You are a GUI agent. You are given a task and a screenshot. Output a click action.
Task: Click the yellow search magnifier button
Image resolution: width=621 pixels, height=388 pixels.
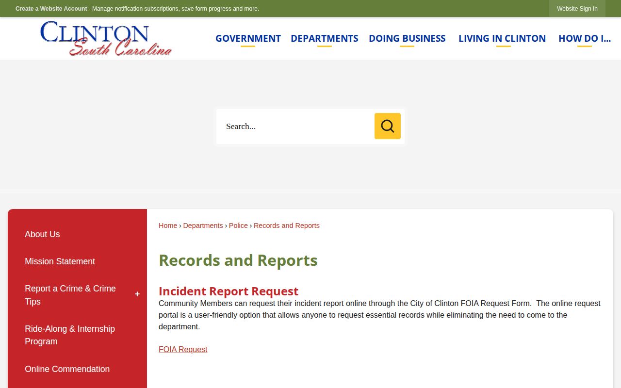pyautogui.click(x=387, y=126)
